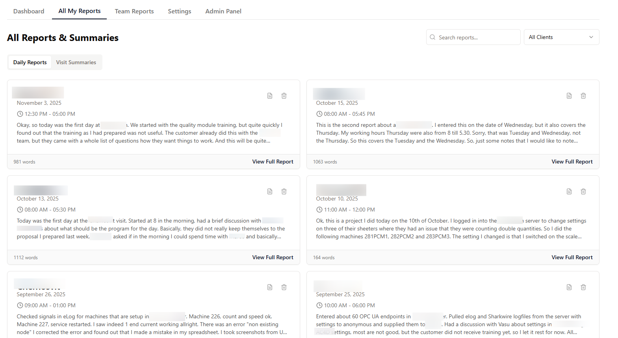Screen dimensions: 618x338
Task: Click clock icon beside 12:30 PM - 05:00 PM
Action: (20, 114)
